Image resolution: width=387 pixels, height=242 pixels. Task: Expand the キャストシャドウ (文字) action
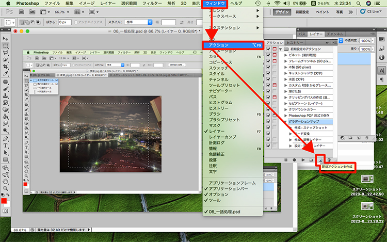click(285, 73)
